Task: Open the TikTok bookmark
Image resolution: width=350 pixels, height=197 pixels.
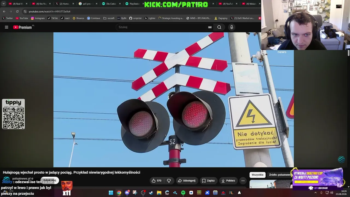Action: [53, 18]
